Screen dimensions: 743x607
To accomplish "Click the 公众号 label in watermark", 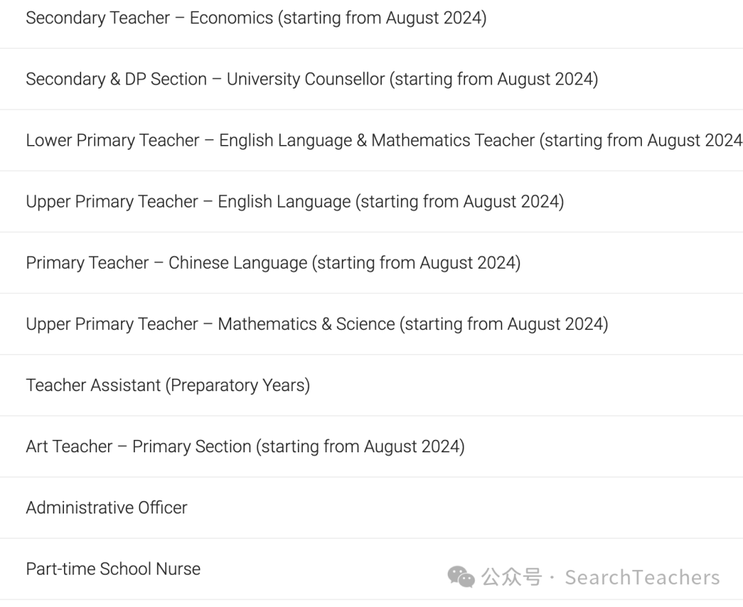I will [511, 577].
